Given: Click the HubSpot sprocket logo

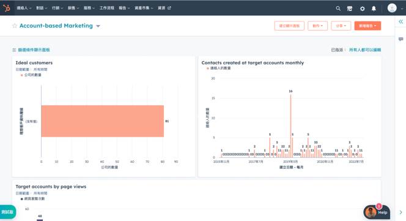Looking at the screenshot, I should coord(7,8).
